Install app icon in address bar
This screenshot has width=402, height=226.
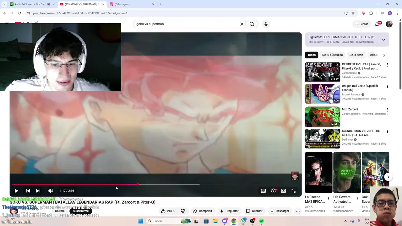pyautogui.click(x=346, y=13)
